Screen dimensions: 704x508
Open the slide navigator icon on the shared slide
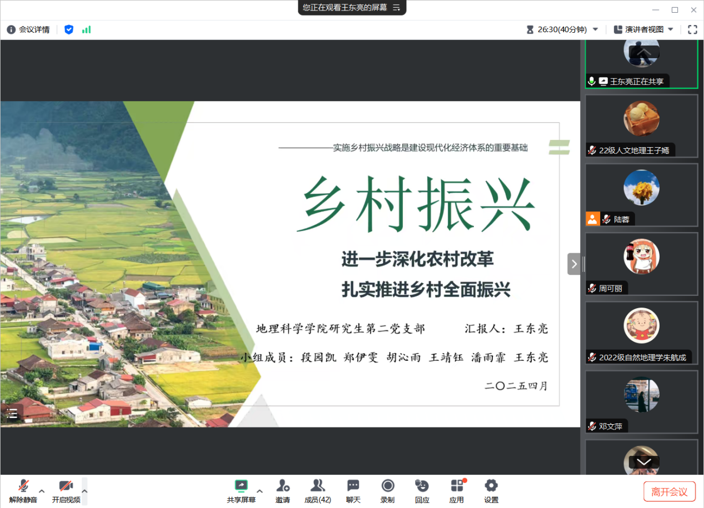(12, 413)
